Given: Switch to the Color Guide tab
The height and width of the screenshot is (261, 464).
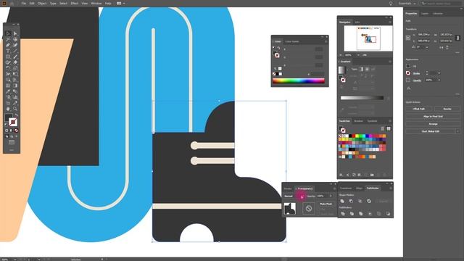Looking at the screenshot, I should (291, 41).
